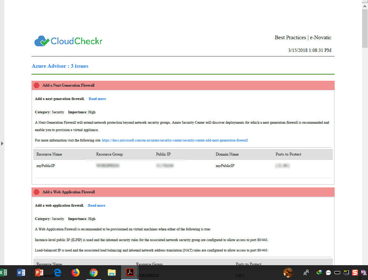Click the 'Load-balanced IP is used' sentence
368x280 pixels.
pos(151,250)
